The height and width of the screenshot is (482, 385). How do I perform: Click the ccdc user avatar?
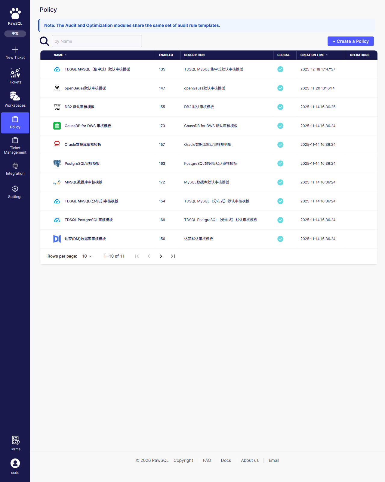click(15, 463)
